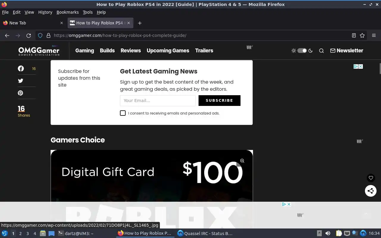Toggle reader view icon in address bar

click(x=354, y=35)
